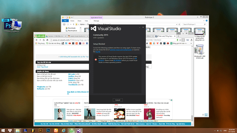
Task: Select the VNI input method radio
Action: 82,121
